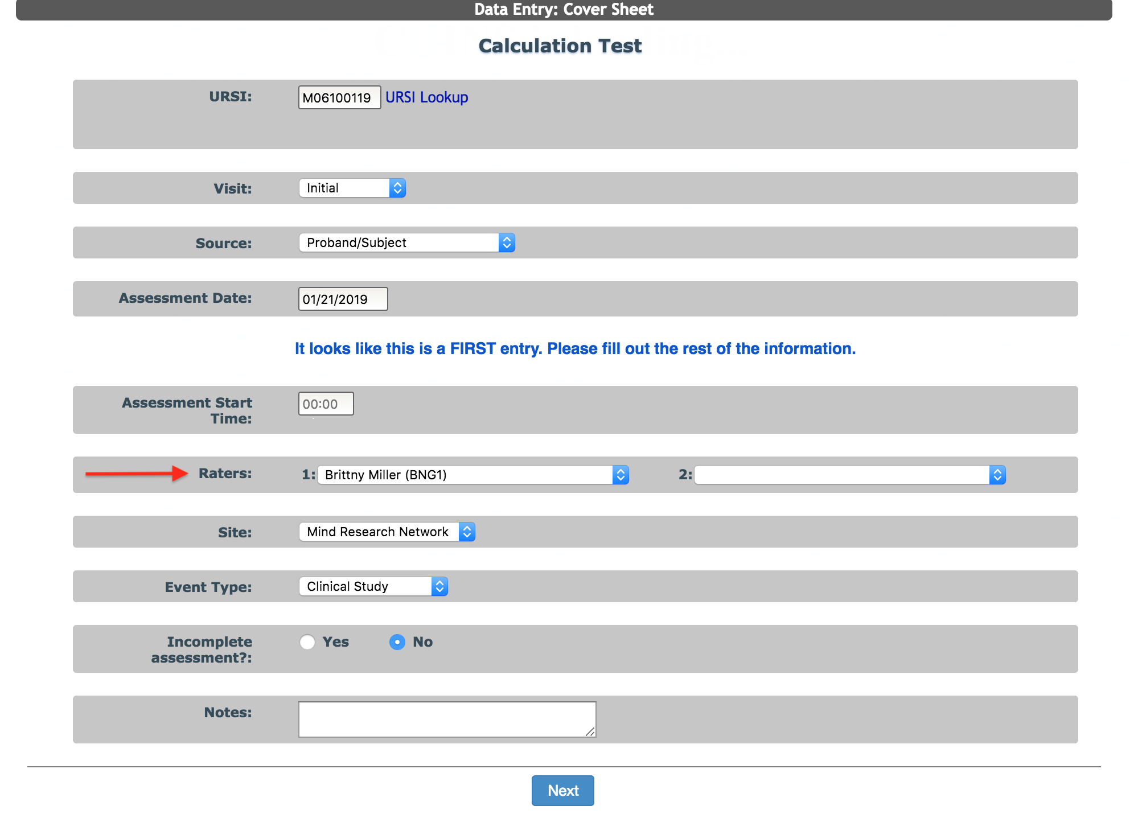The width and height of the screenshot is (1134, 814).
Task: Click the Visit dropdown blue arrow stepper
Action: (397, 188)
